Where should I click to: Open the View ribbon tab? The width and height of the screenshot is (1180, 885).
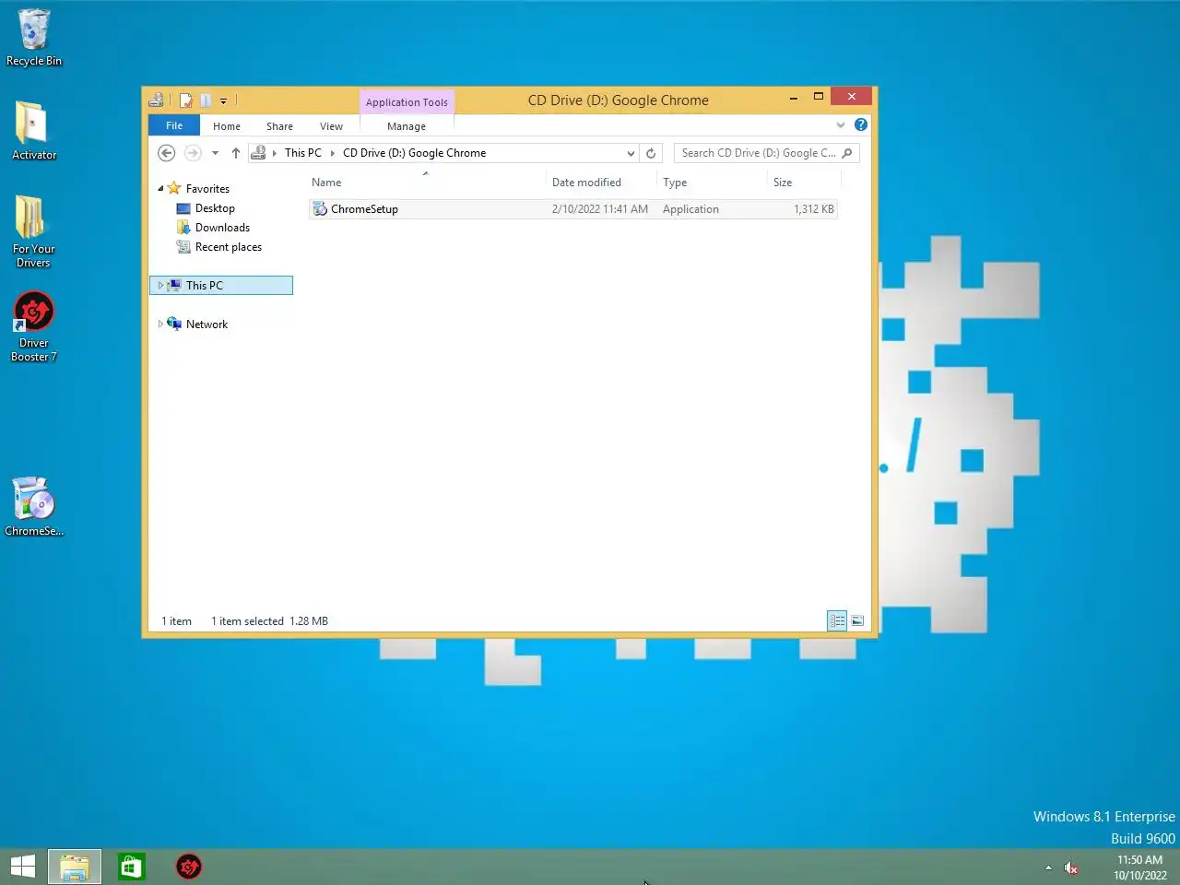coord(331,126)
